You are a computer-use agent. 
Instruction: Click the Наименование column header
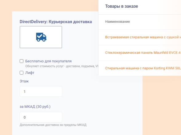click(117, 21)
